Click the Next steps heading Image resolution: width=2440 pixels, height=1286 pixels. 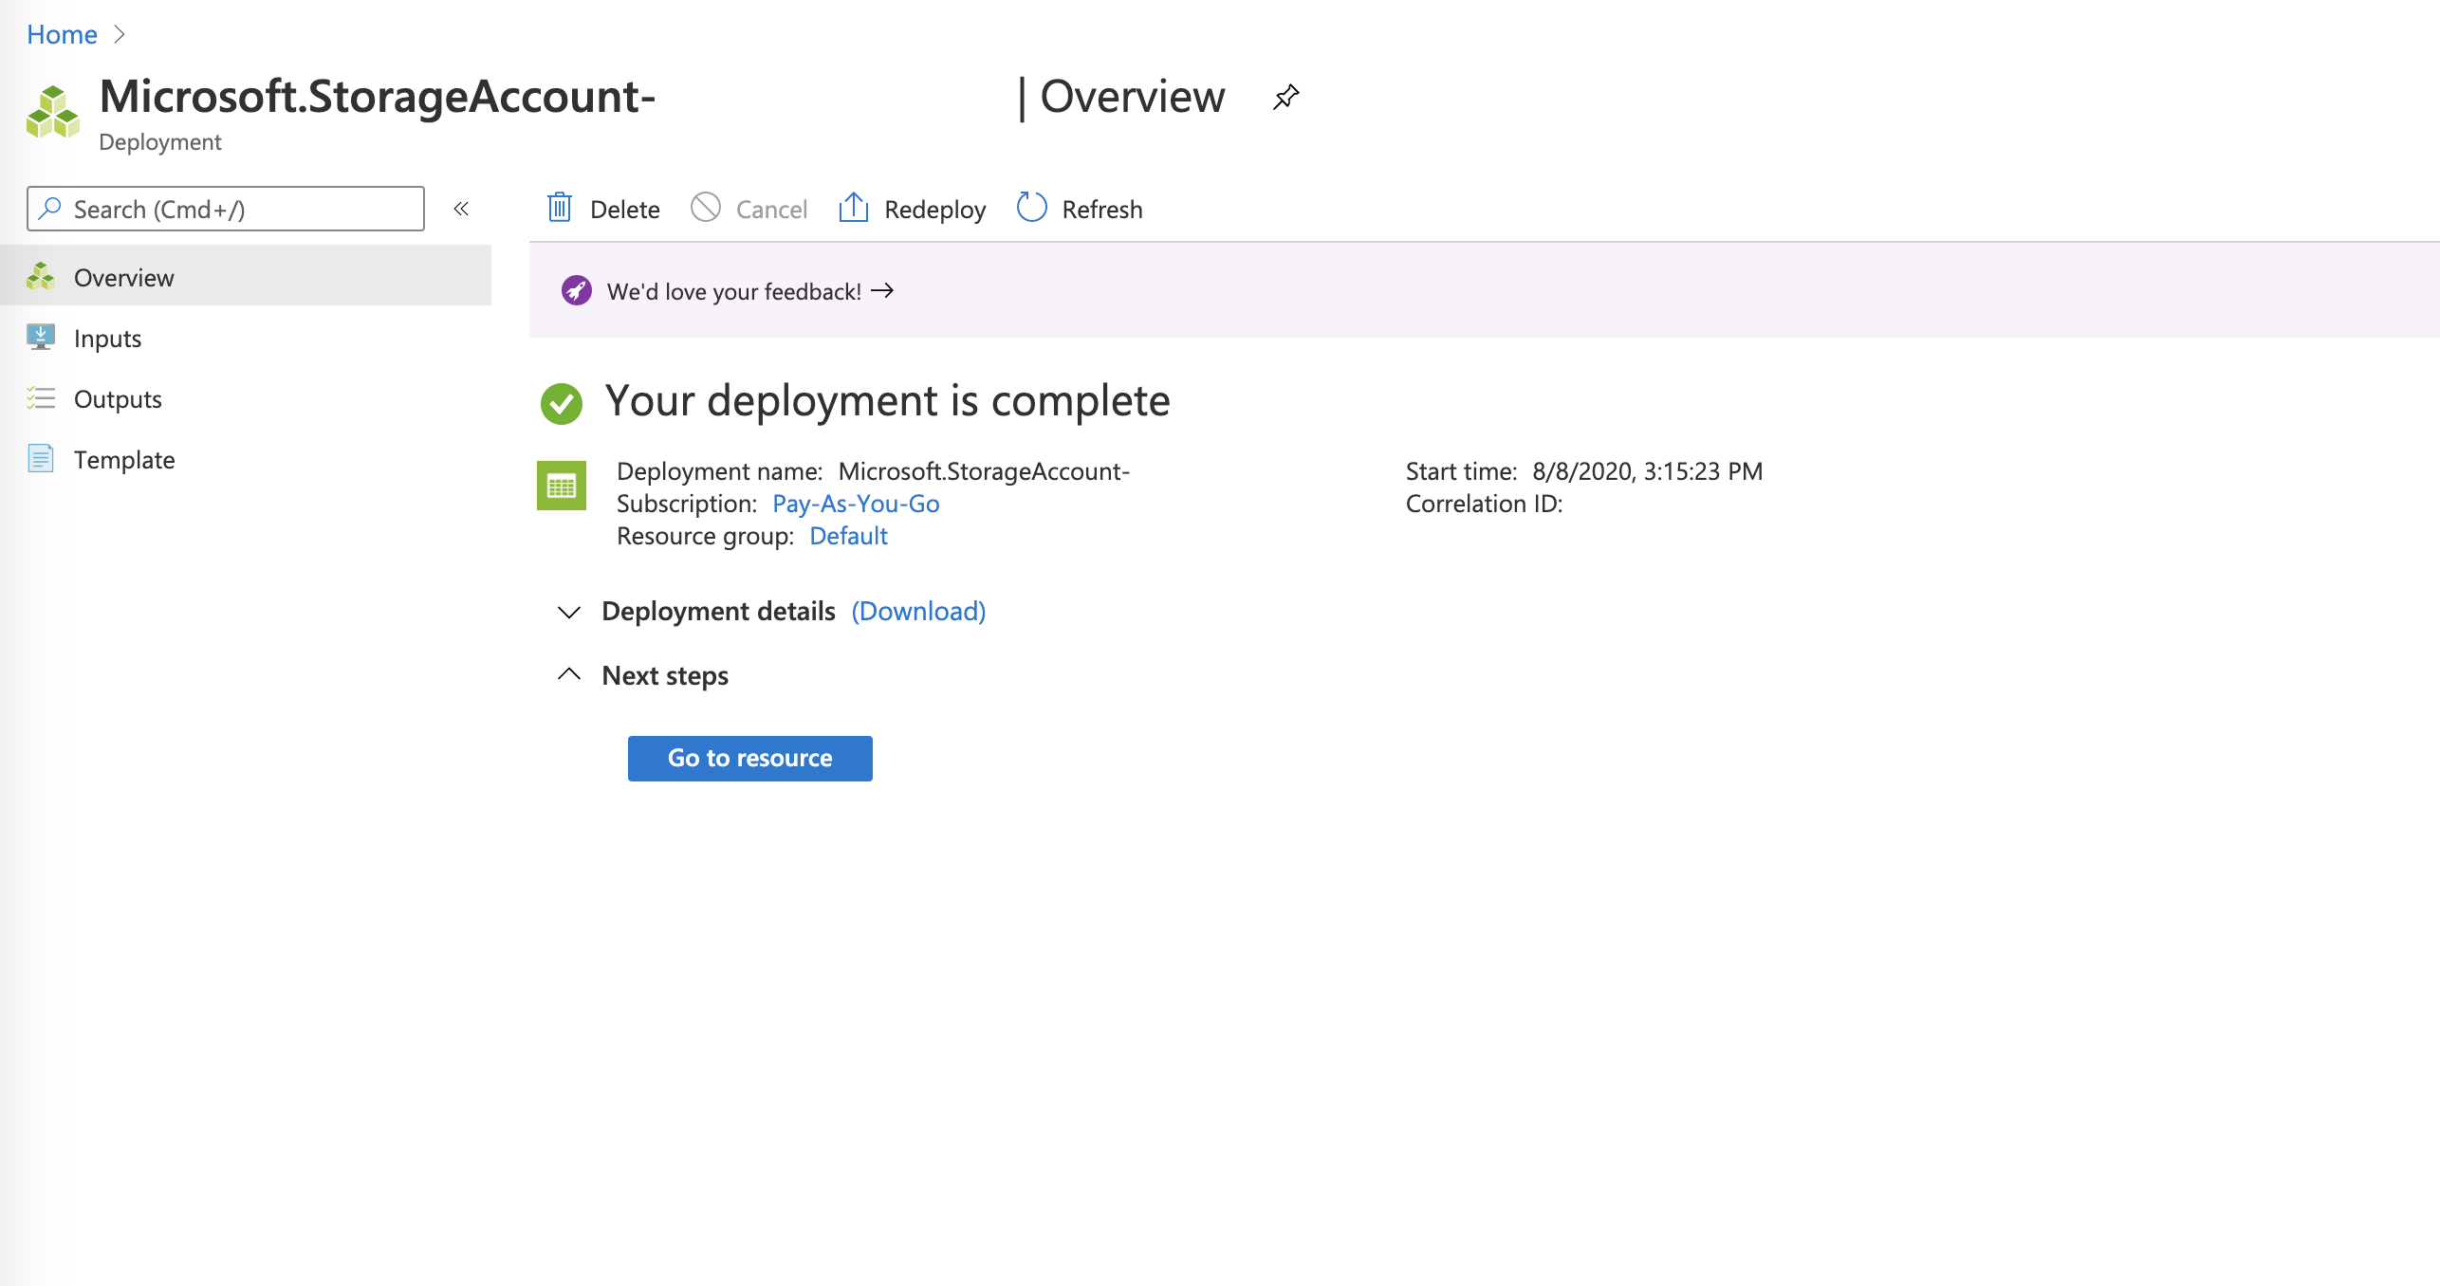tap(665, 676)
